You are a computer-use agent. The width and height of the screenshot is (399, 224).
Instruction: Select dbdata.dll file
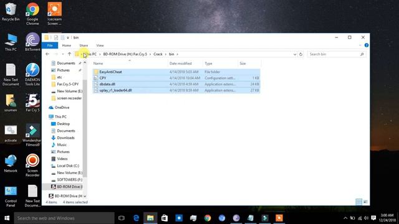coord(176,84)
